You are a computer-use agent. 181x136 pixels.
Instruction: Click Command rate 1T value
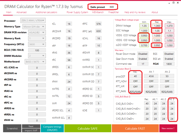click(143, 64)
